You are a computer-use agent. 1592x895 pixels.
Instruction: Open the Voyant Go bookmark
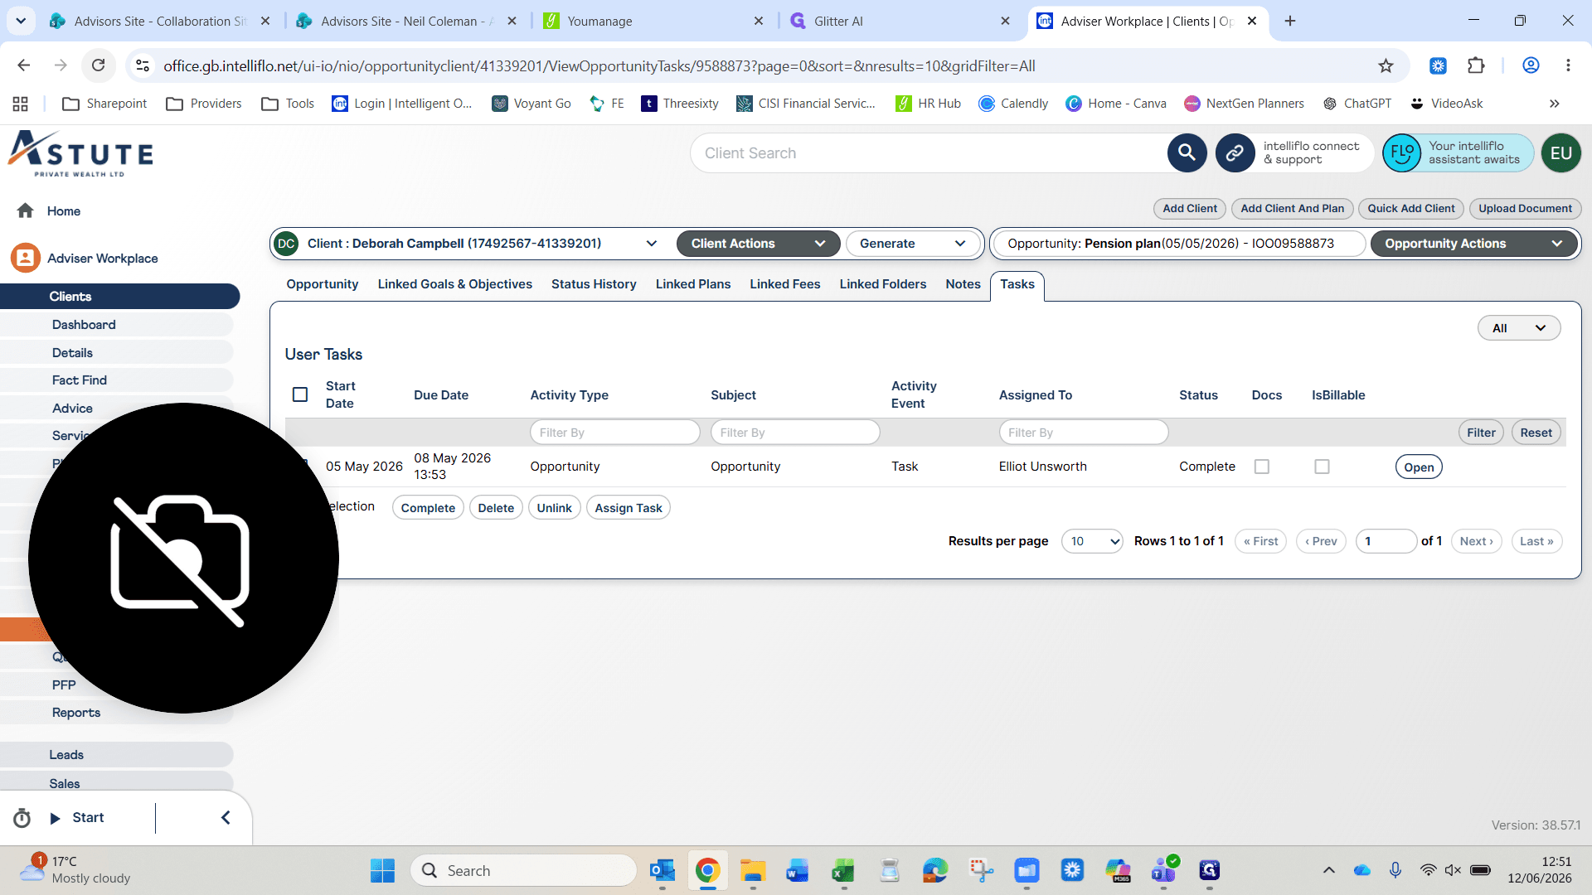[531, 104]
